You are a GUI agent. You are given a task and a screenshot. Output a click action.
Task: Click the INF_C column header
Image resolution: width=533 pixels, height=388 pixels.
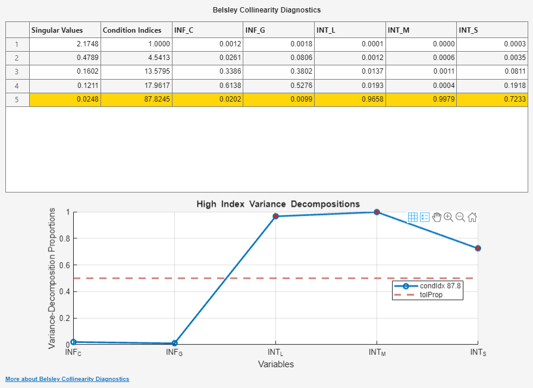208,30
